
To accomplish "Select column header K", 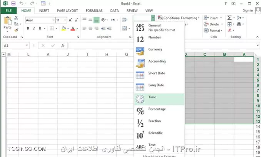I will [48, 54].
